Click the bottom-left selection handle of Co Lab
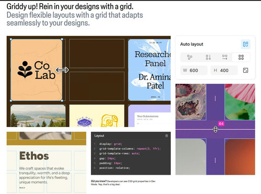The image size is (261, 194). pos(11,100)
